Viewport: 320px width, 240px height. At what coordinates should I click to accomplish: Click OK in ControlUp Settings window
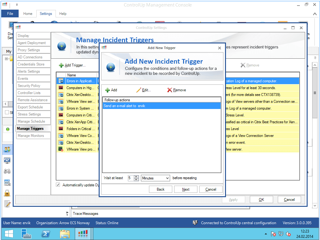(x=261, y=200)
